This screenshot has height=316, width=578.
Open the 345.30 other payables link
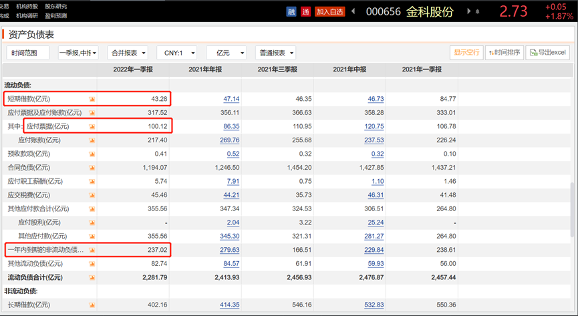(230, 236)
